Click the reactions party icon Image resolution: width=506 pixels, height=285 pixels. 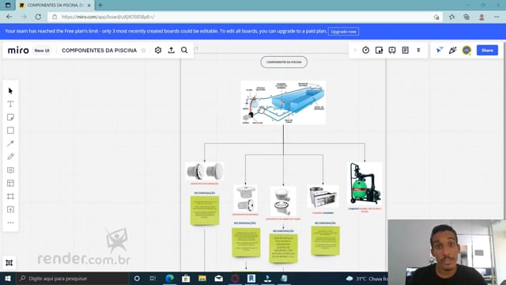453,50
